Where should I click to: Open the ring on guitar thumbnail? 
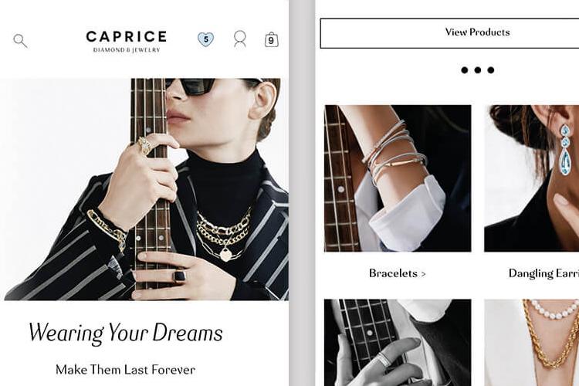click(398, 343)
